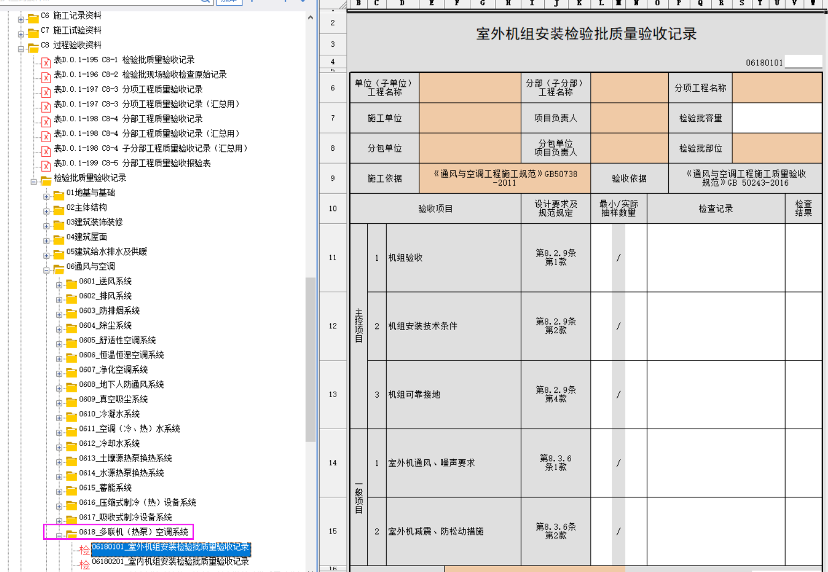Click the C8 过程验收资料 open folder icon
The width and height of the screenshot is (828, 572).
pos(33,48)
